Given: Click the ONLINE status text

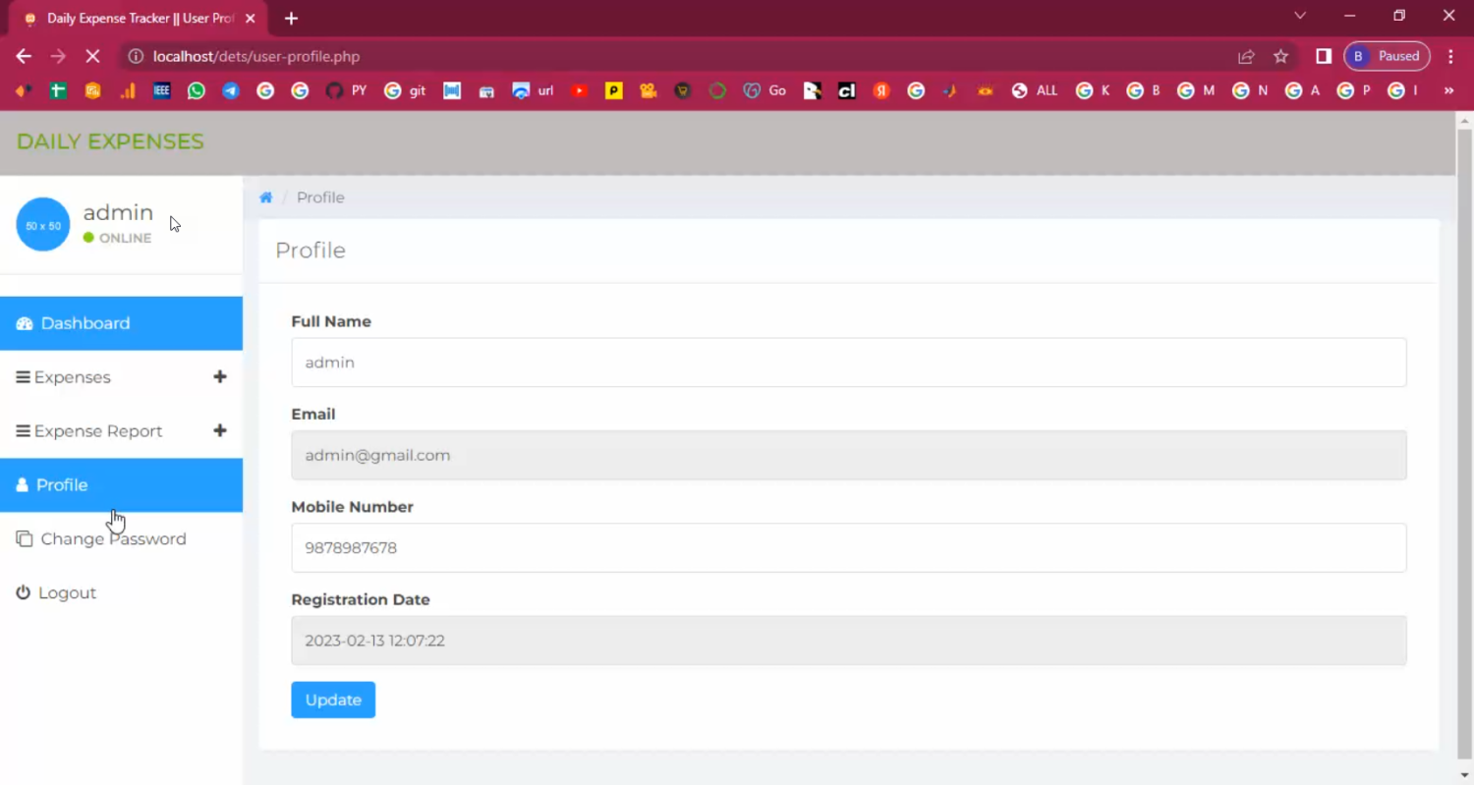Looking at the screenshot, I should coord(125,238).
